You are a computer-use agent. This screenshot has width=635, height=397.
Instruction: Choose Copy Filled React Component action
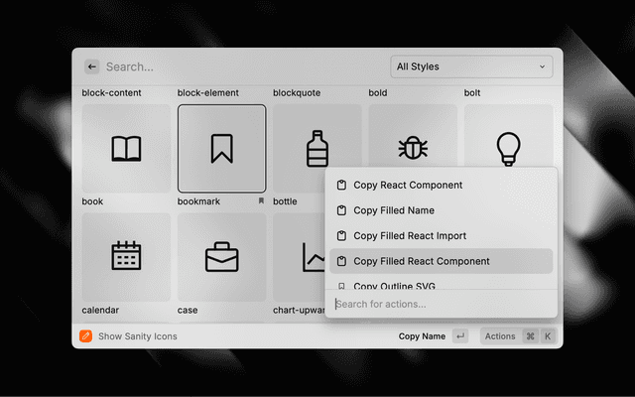point(441,261)
